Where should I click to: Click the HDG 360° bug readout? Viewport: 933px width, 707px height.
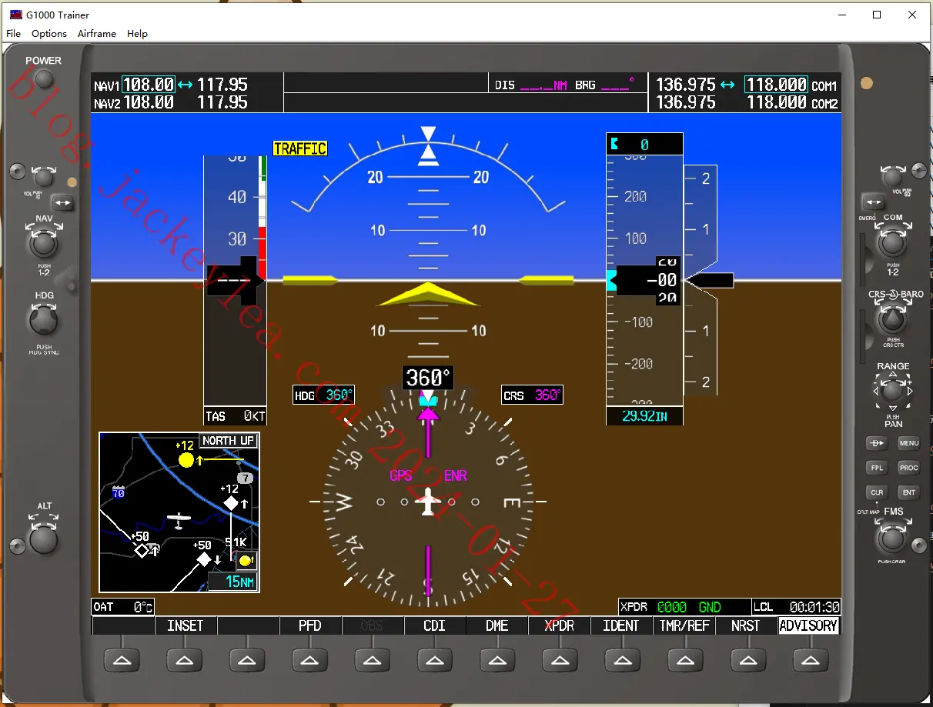tap(324, 395)
